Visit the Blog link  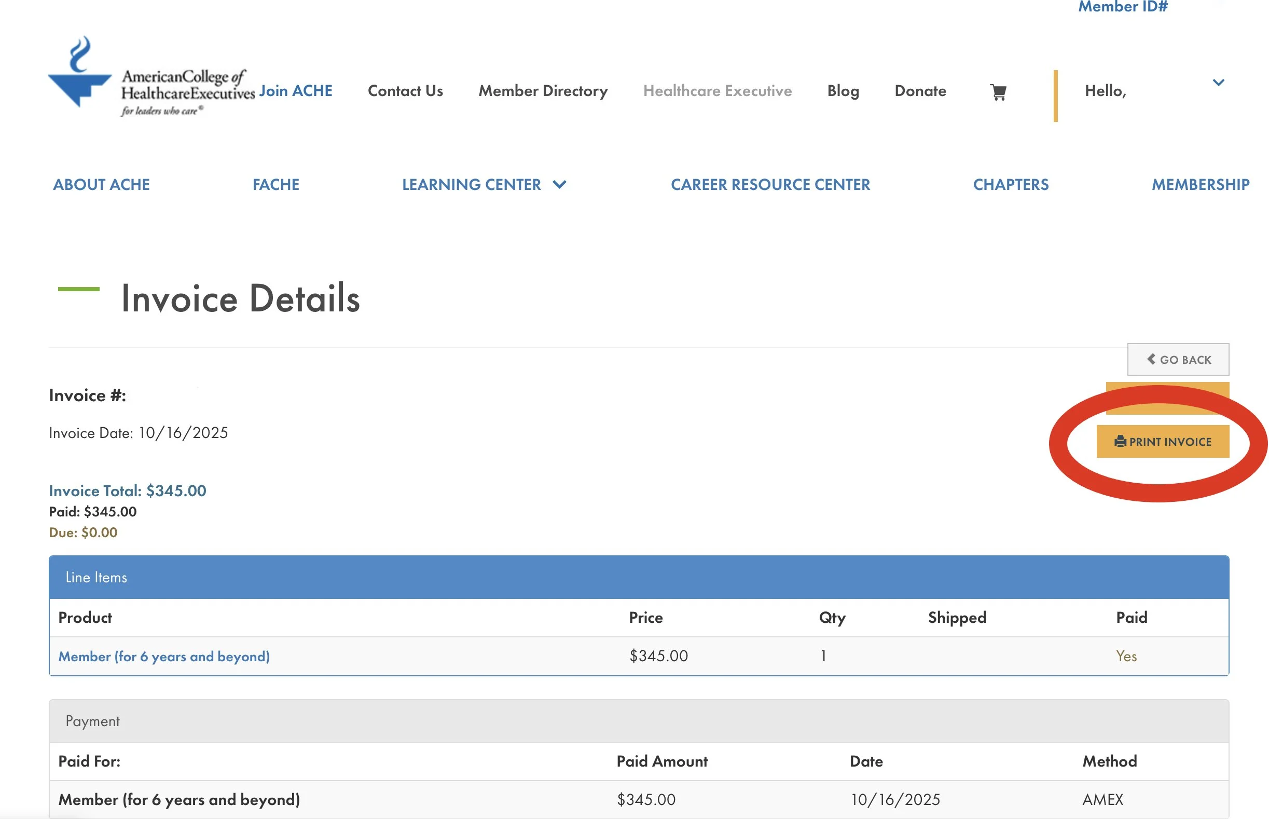pyautogui.click(x=843, y=91)
